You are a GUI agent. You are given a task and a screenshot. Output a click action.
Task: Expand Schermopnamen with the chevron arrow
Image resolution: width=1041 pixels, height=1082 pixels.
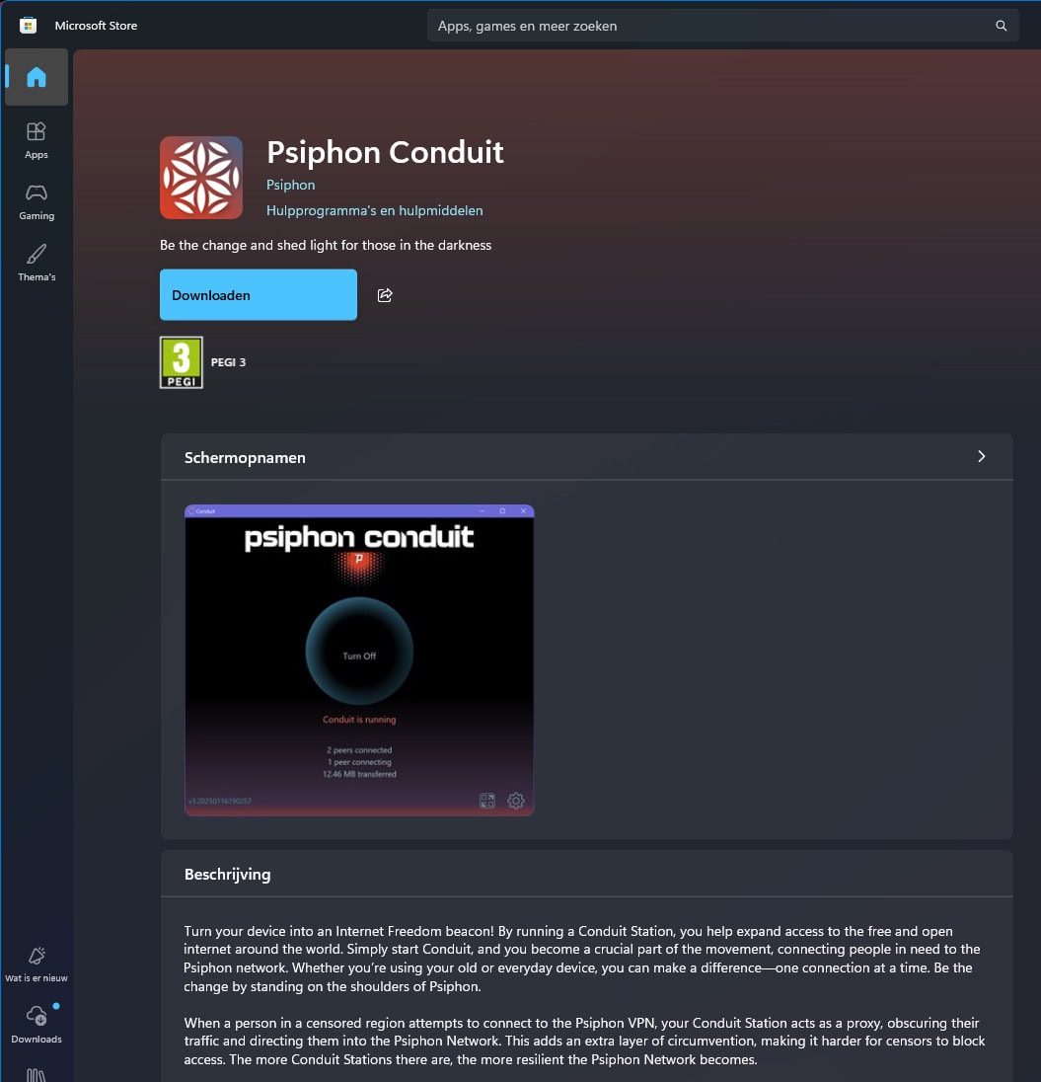coord(981,457)
